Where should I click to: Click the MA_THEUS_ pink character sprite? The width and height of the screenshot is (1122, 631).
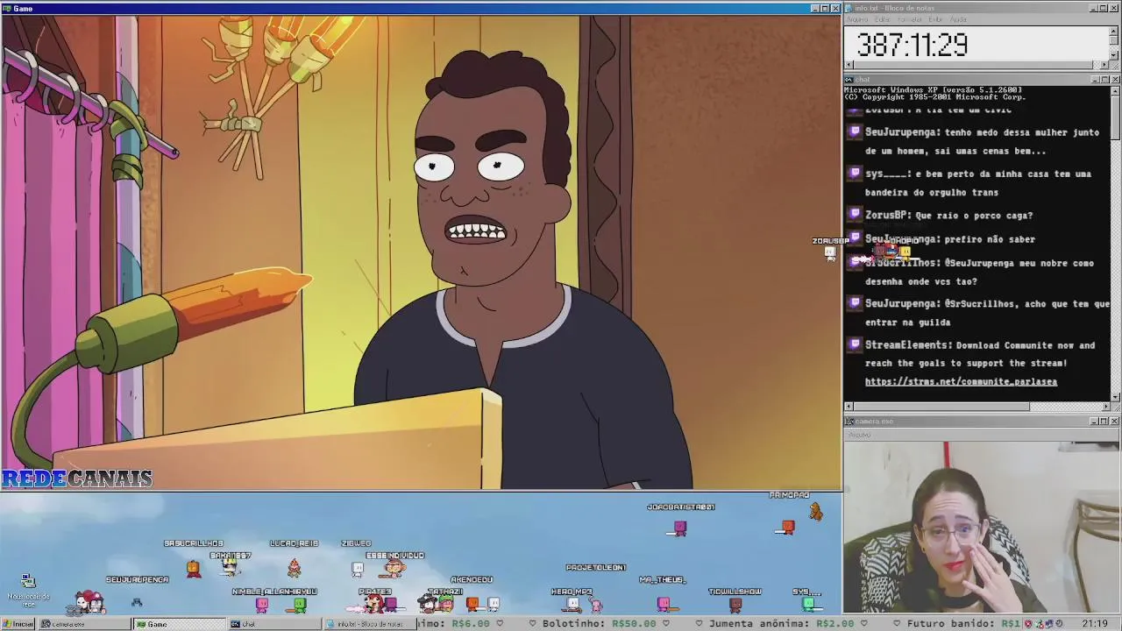coord(664,603)
